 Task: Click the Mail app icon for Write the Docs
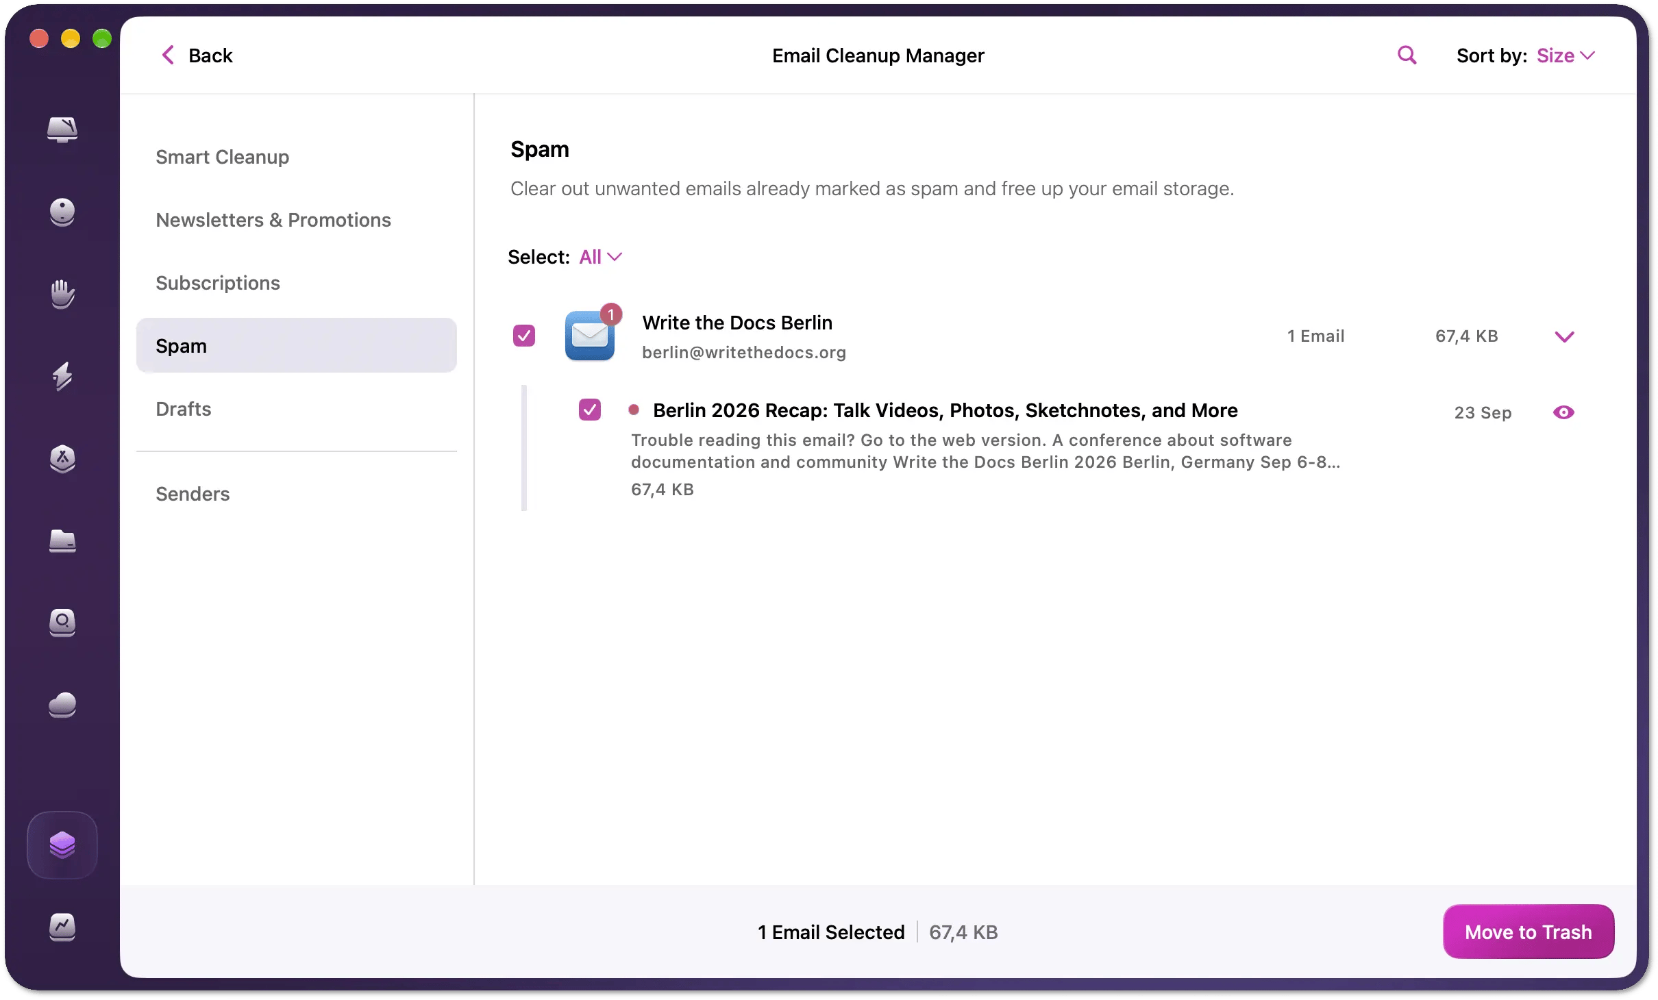tap(590, 336)
